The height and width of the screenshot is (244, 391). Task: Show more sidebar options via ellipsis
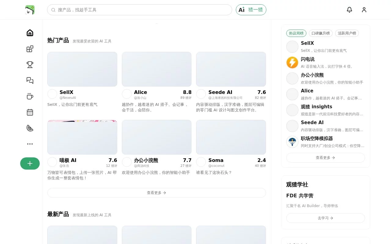30,144
